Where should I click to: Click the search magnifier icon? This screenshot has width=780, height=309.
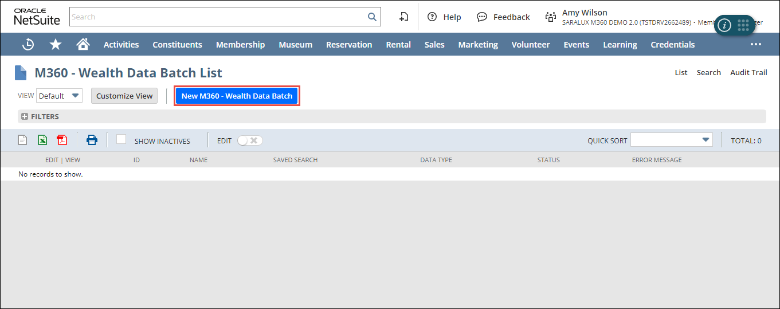[372, 17]
